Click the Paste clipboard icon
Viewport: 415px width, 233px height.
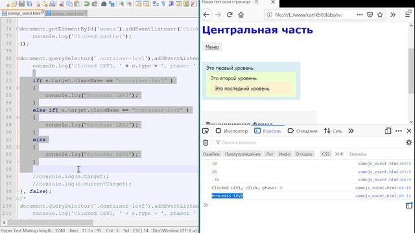(77, 4)
